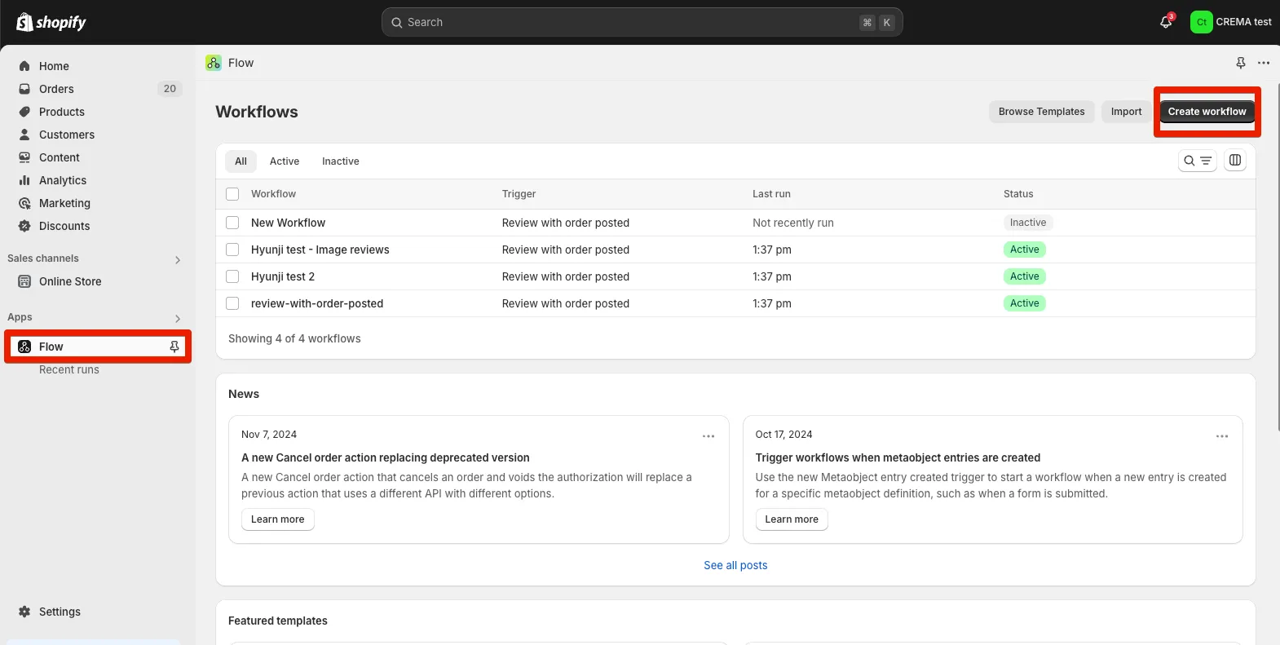Open search and filter workflows icon
Image resolution: width=1280 pixels, height=645 pixels.
[x=1197, y=161]
